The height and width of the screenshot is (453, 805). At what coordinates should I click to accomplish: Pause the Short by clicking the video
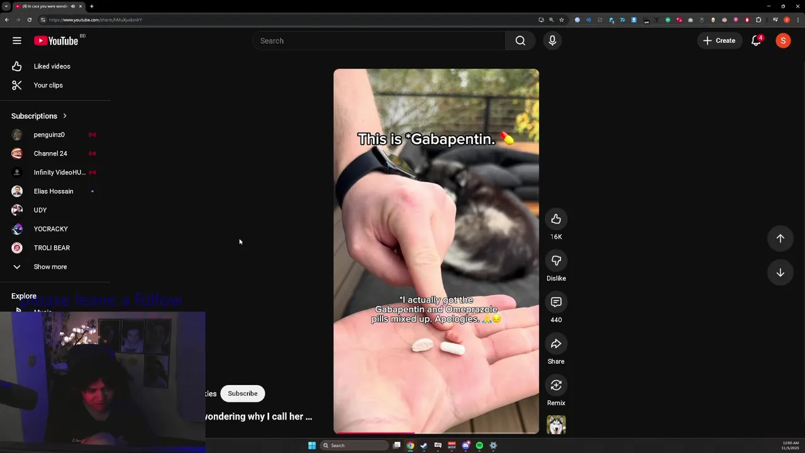[436, 251]
